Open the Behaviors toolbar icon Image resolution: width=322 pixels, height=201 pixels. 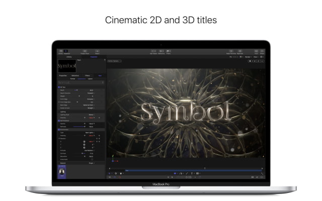tap(161, 51)
